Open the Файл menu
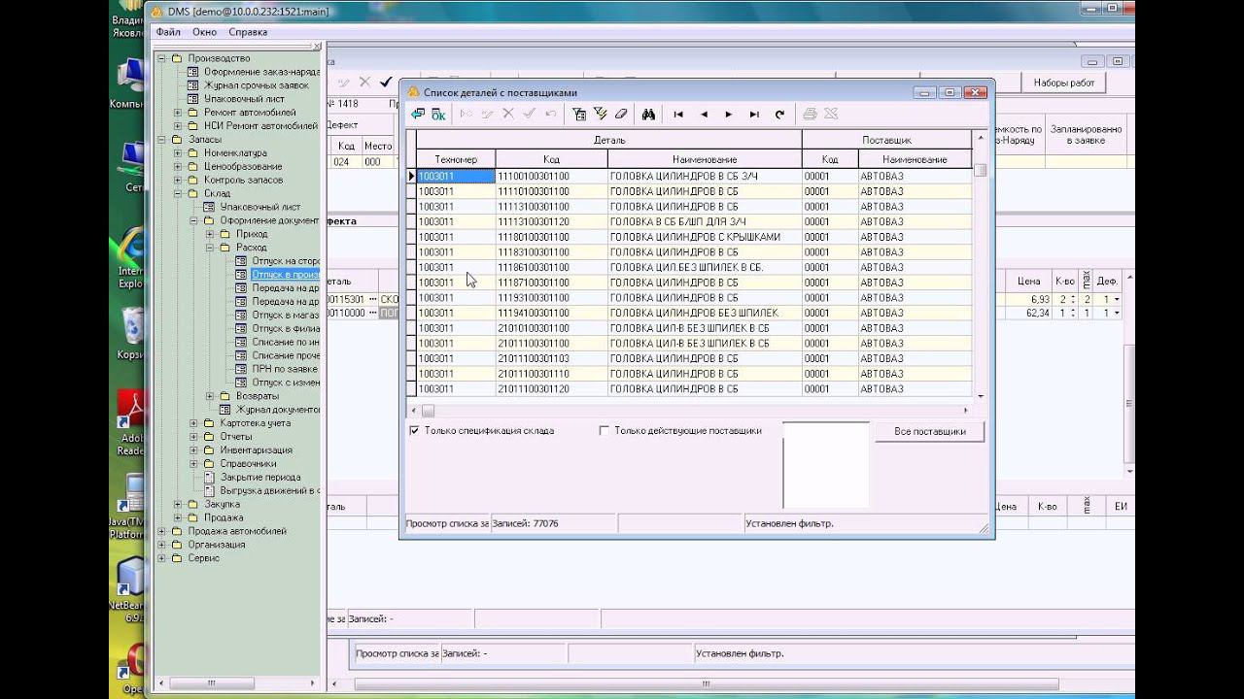 (x=167, y=32)
